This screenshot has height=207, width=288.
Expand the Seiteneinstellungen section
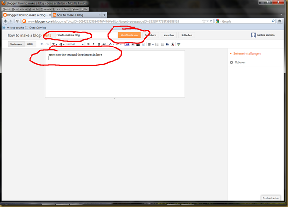pos(247,54)
